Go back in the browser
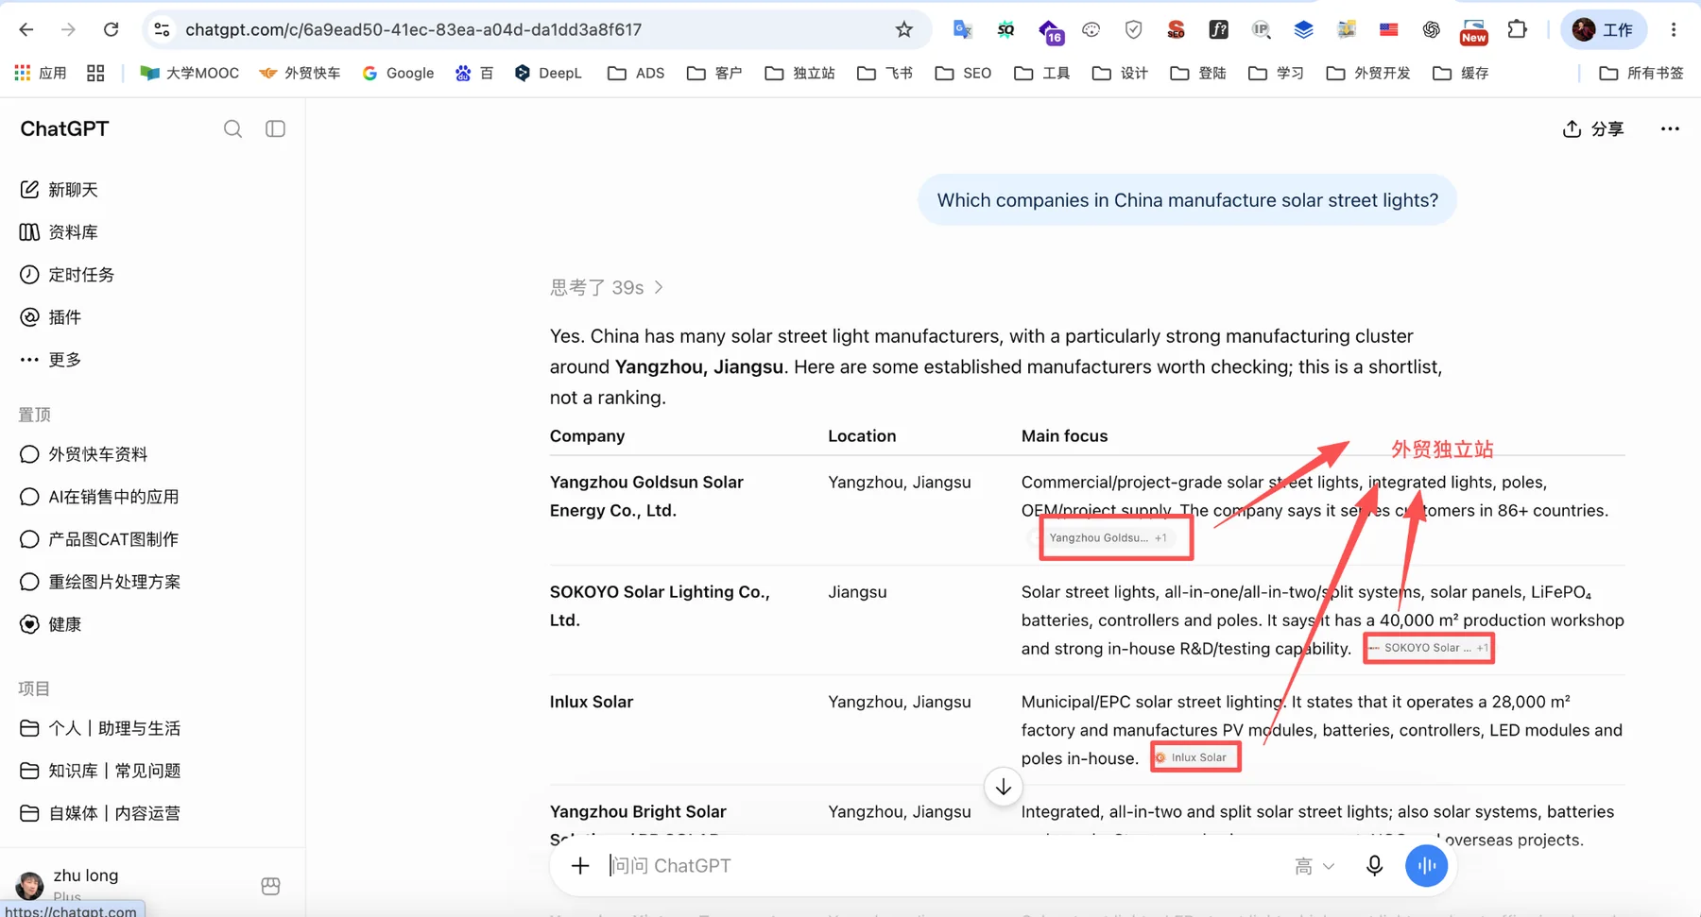The width and height of the screenshot is (1701, 917). coord(26,29)
